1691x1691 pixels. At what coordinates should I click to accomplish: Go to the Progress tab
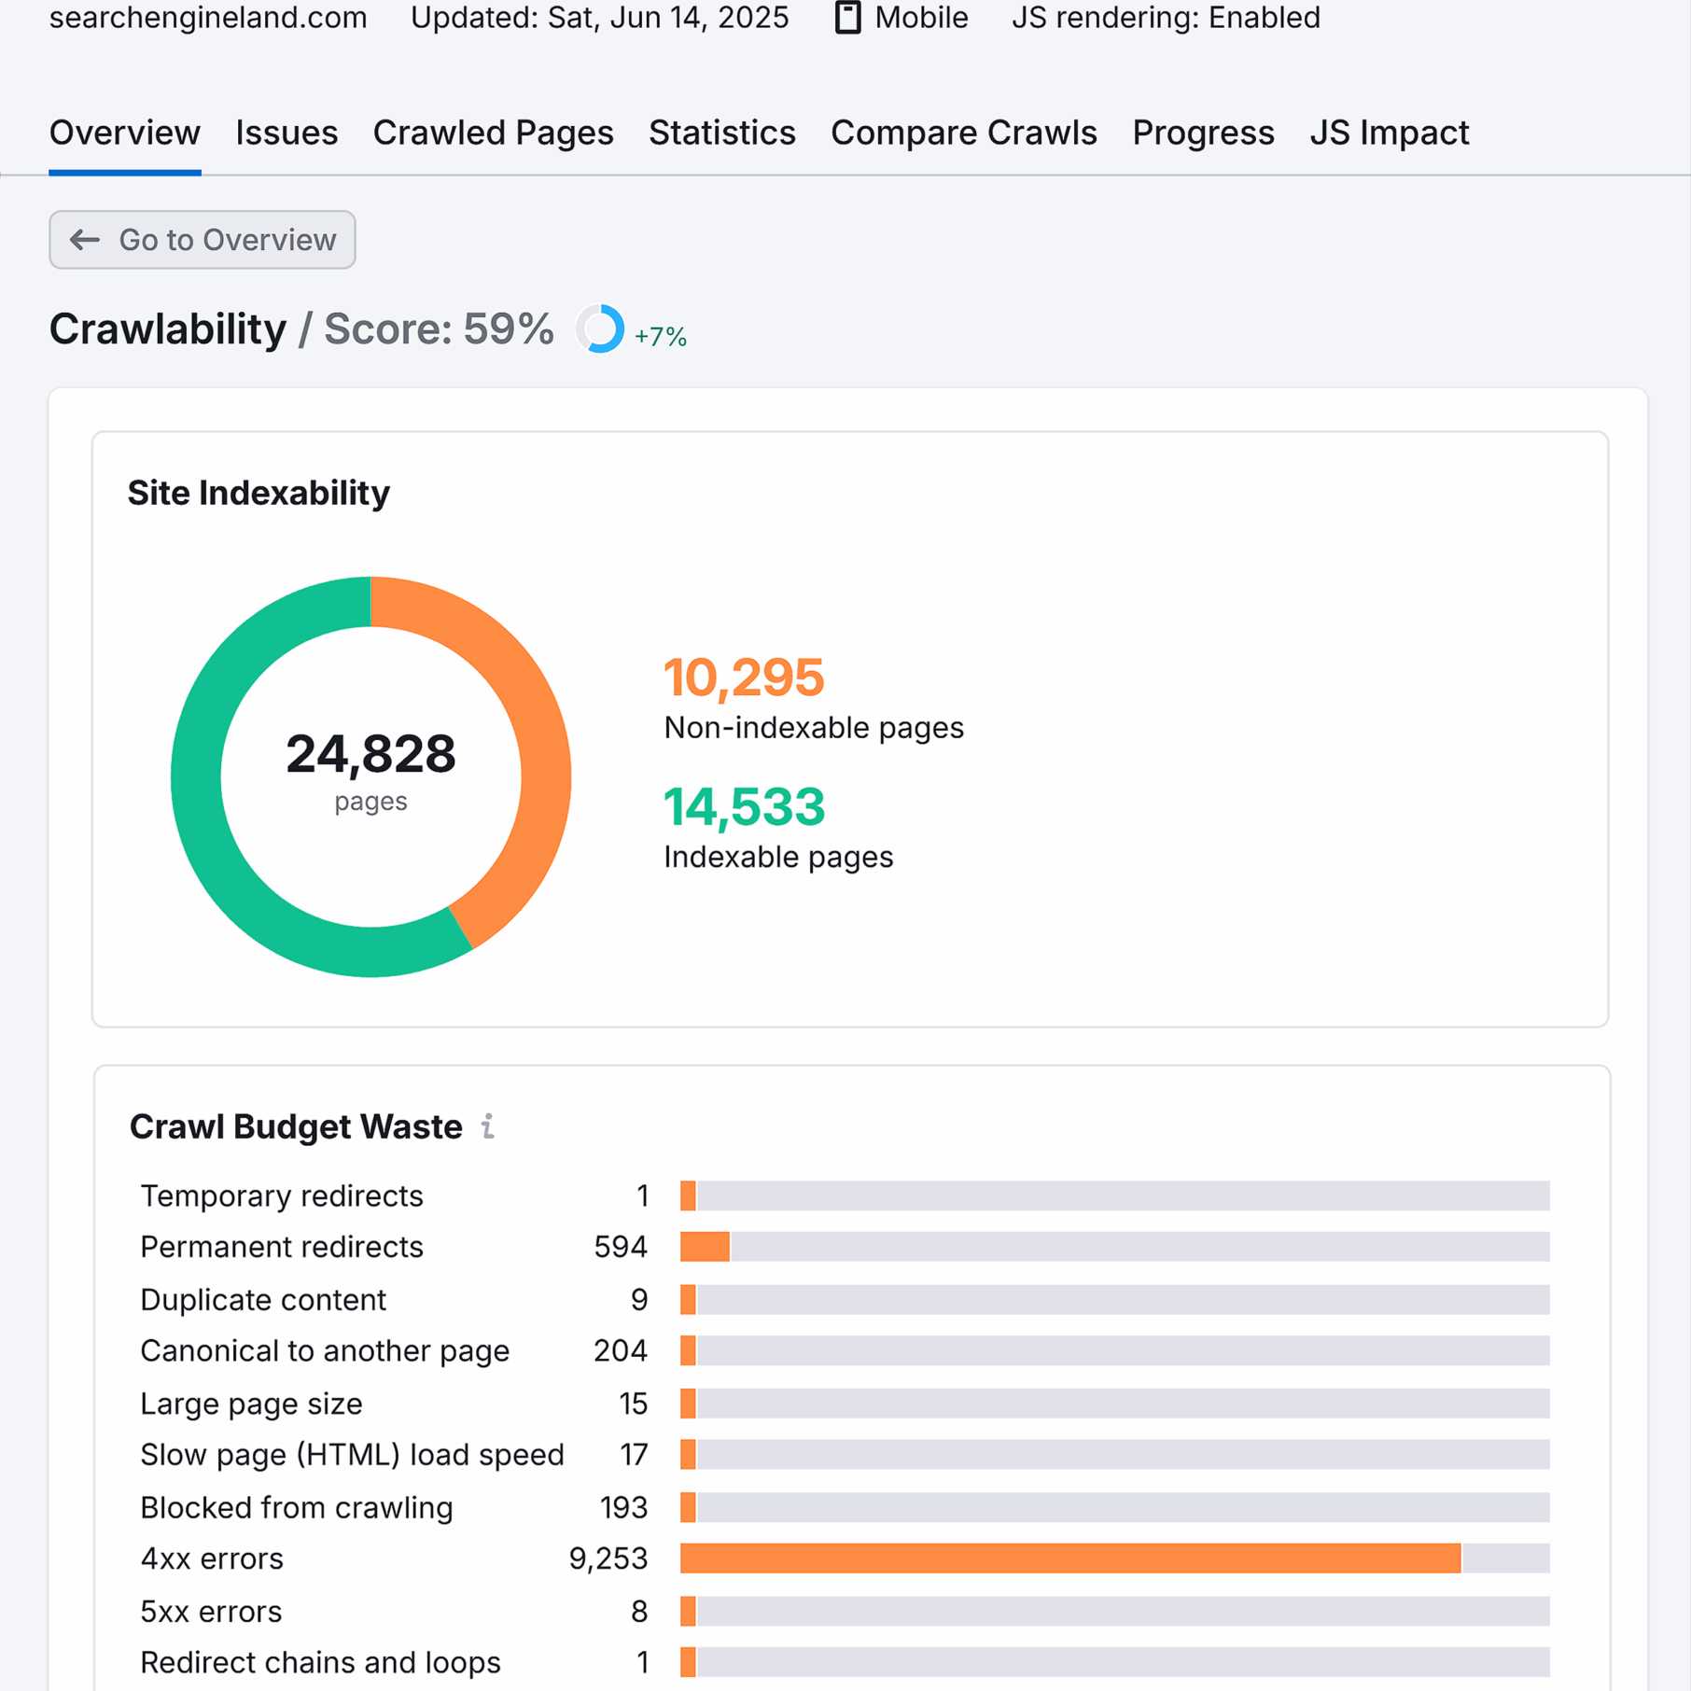(1202, 133)
